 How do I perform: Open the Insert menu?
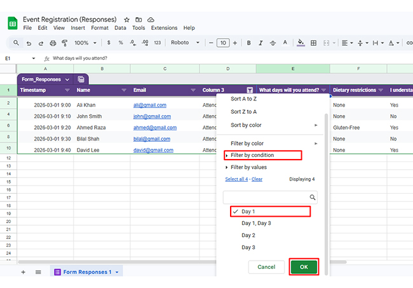78,28
